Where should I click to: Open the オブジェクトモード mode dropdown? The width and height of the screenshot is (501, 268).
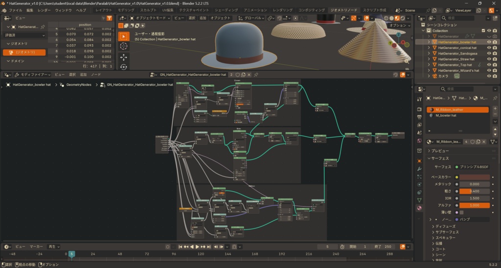pyautogui.click(x=150, y=18)
